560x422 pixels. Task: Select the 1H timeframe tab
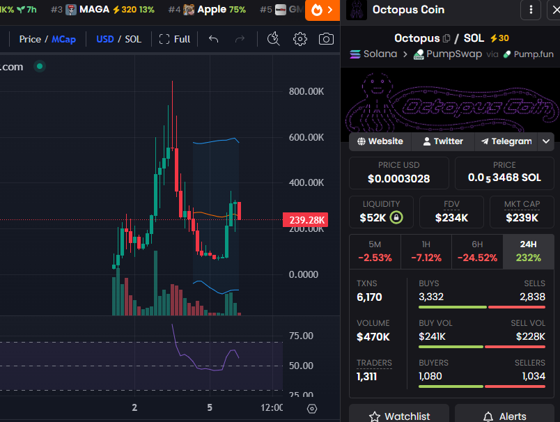pos(426,251)
